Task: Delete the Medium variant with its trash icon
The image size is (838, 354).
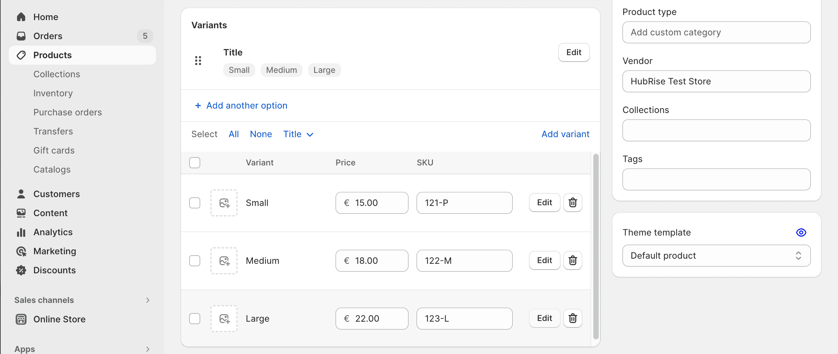Action: [x=573, y=260]
